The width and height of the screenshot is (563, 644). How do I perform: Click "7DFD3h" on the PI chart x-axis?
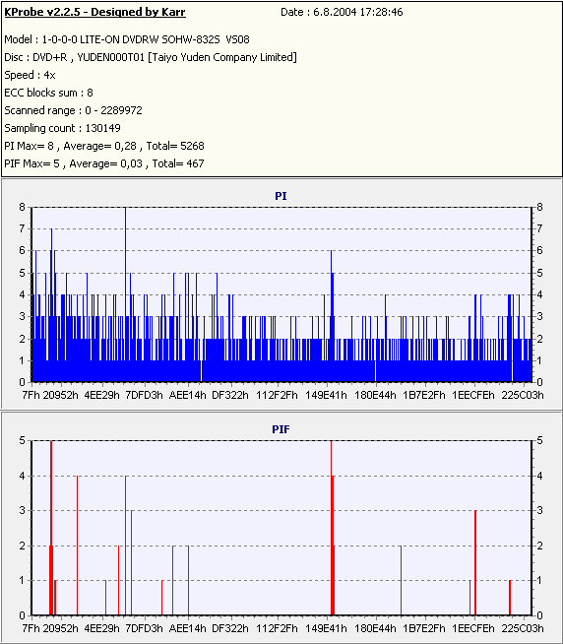tap(144, 395)
